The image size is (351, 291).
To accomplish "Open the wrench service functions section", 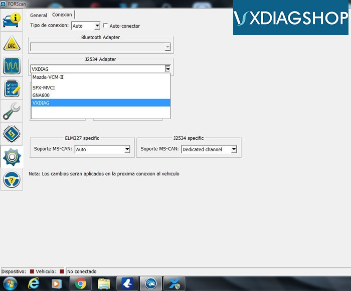I will (11, 111).
